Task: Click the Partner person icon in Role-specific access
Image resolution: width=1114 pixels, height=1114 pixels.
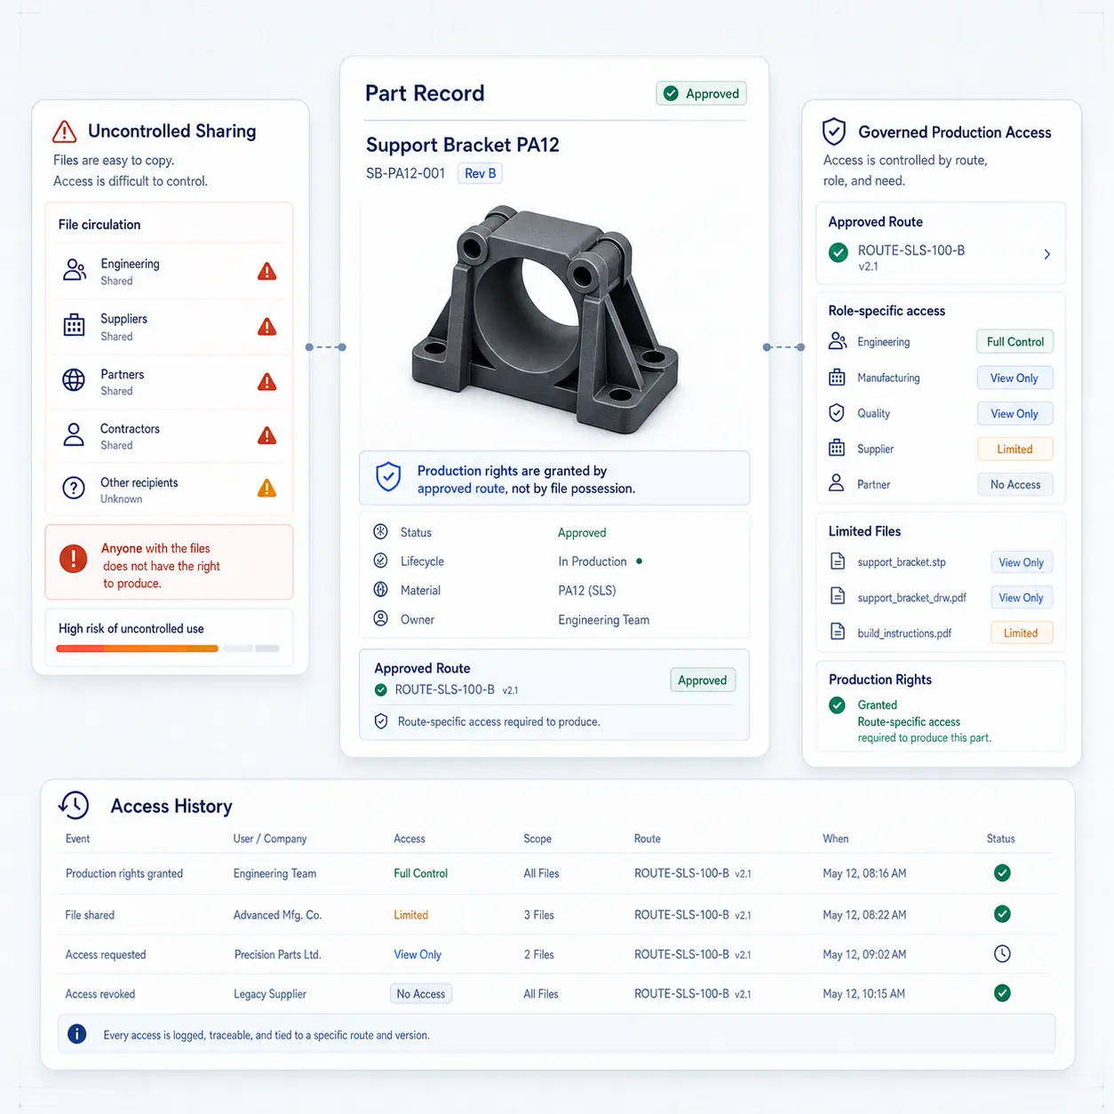Action: (x=836, y=483)
